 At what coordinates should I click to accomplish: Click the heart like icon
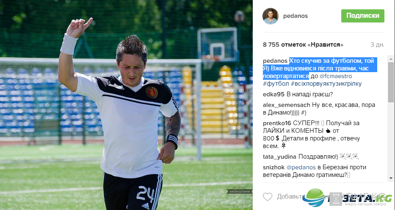coord(268,196)
